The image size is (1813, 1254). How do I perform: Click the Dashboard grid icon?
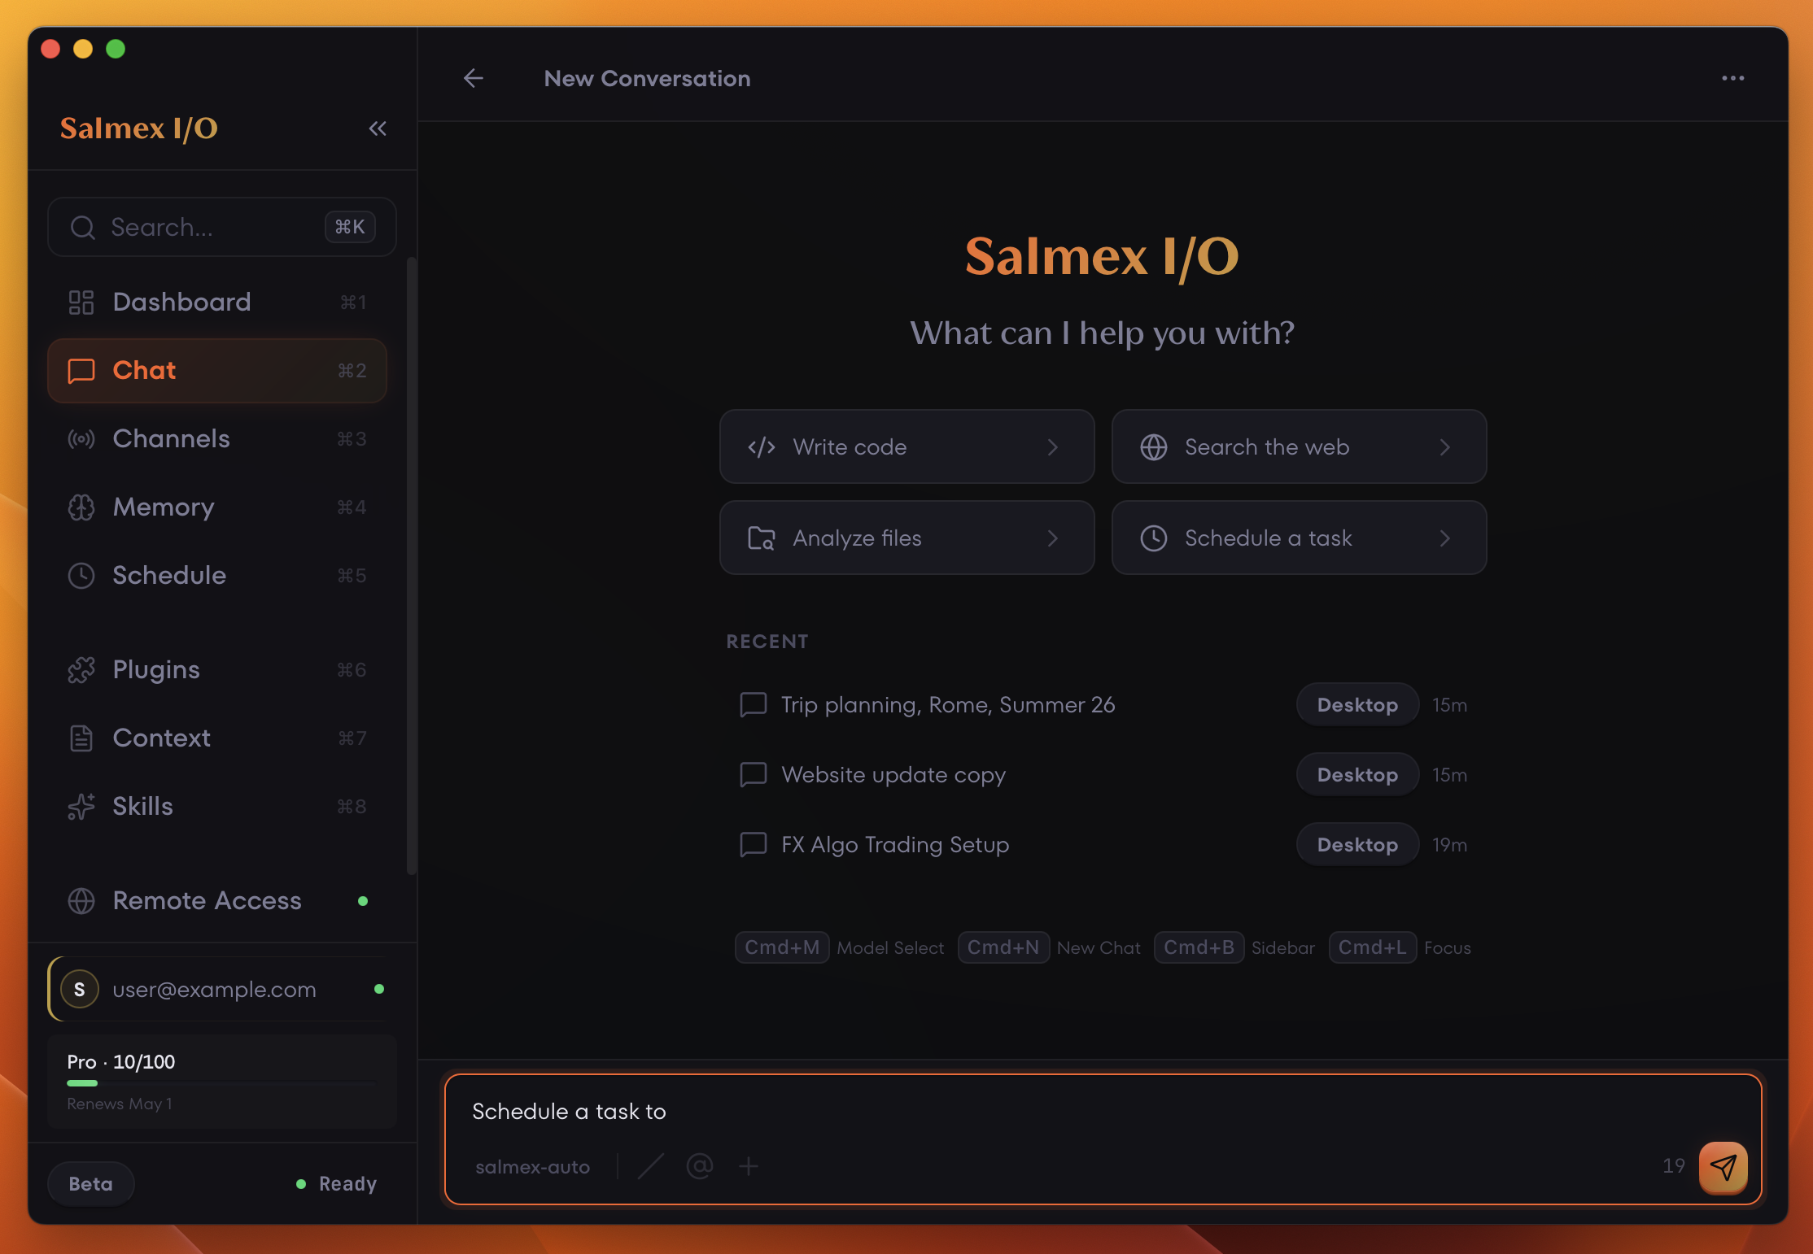pyautogui.click(x=81, y=302)
